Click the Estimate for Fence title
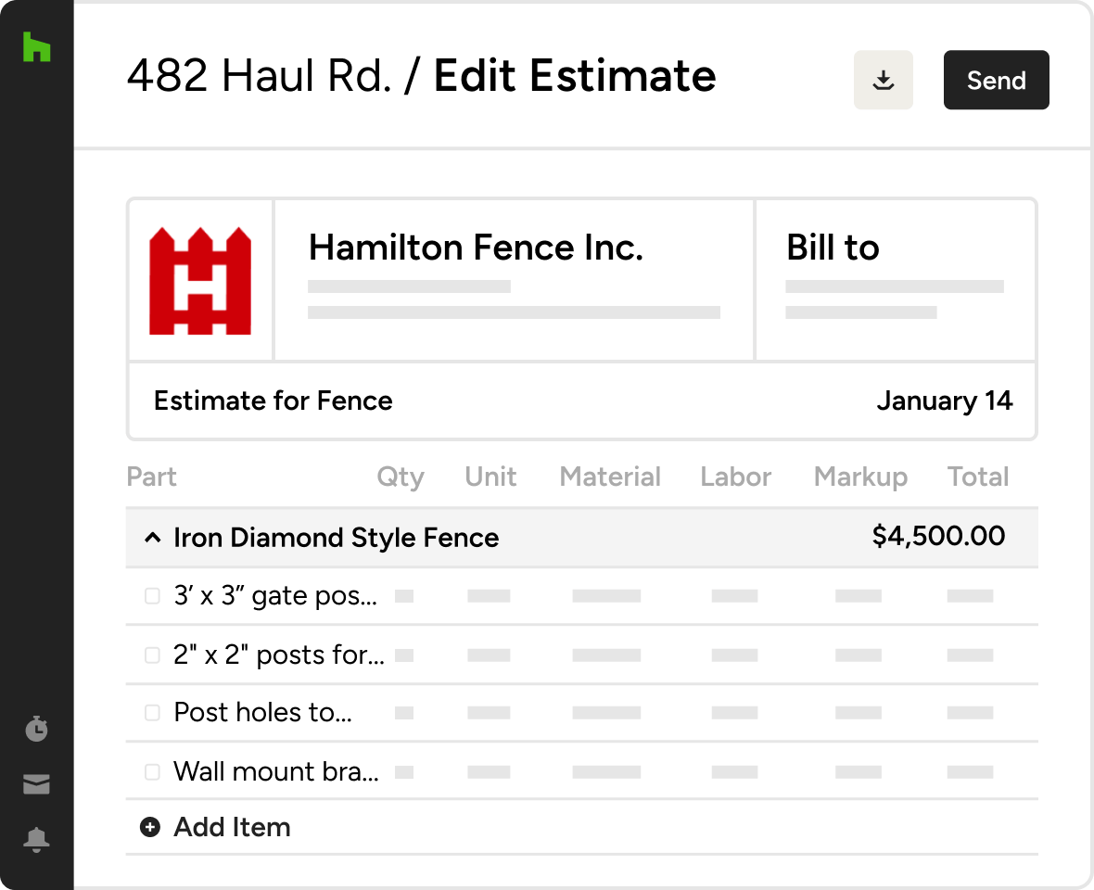 tap(273, 400)
